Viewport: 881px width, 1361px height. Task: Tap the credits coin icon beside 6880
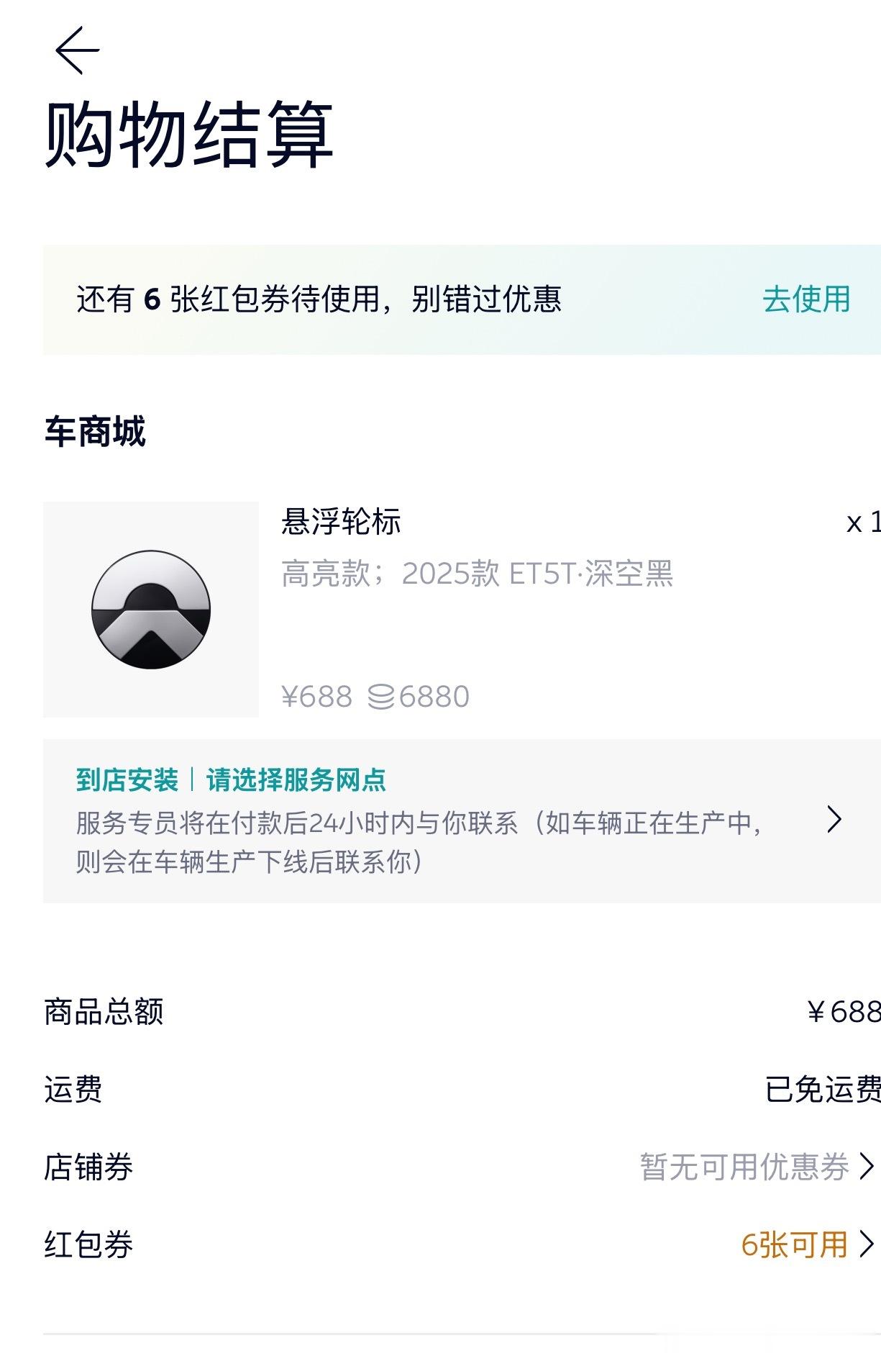381,697
